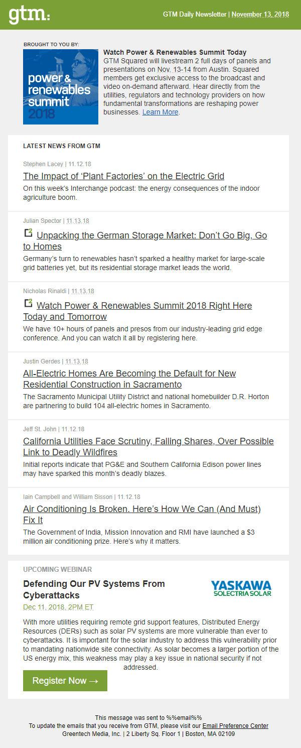Open Watch Power & Renewables Summit 2018 article
Viewport: 301px width, 748px height.
tap(137, 311)
